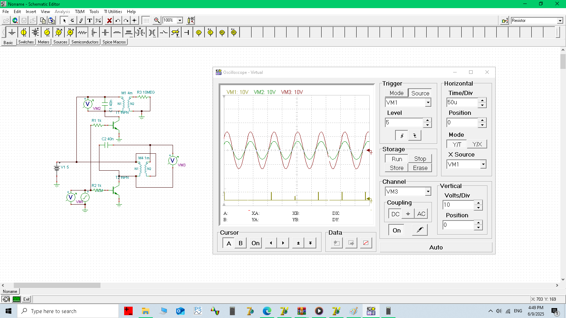The image size is (566, 318).
Task: Switch horizontal mode to Y/T
Action: [457, 144]
